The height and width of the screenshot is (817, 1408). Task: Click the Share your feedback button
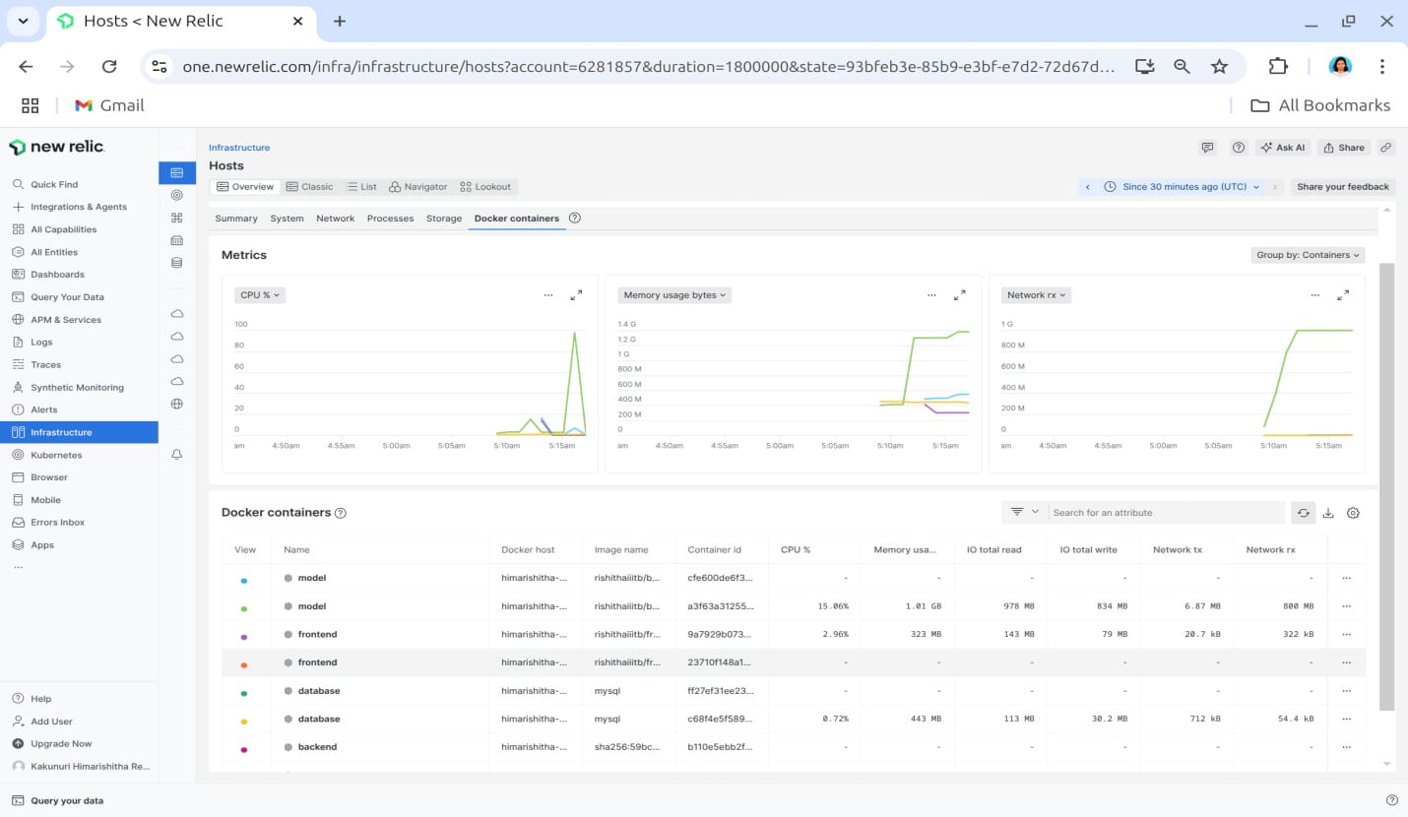1342,187
